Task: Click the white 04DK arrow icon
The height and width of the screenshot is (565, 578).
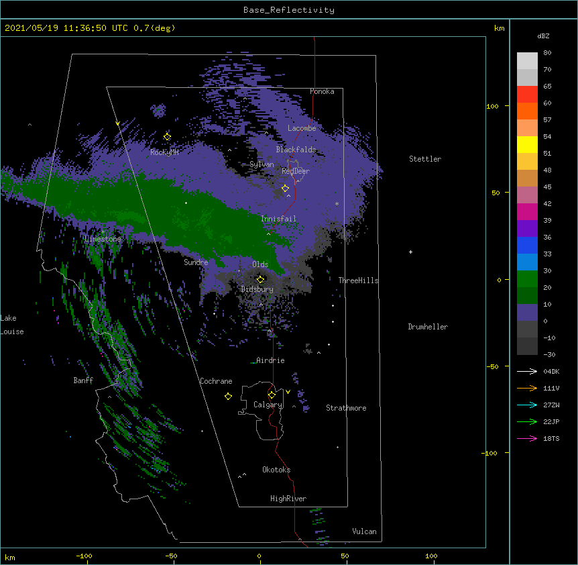Action: (x=527, y=371)
